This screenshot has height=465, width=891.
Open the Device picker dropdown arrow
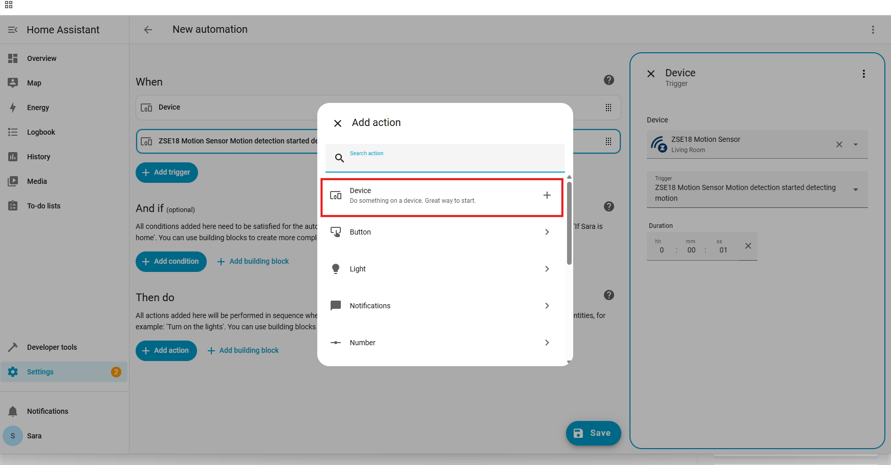pyautogui.click(x=856, y=144)
